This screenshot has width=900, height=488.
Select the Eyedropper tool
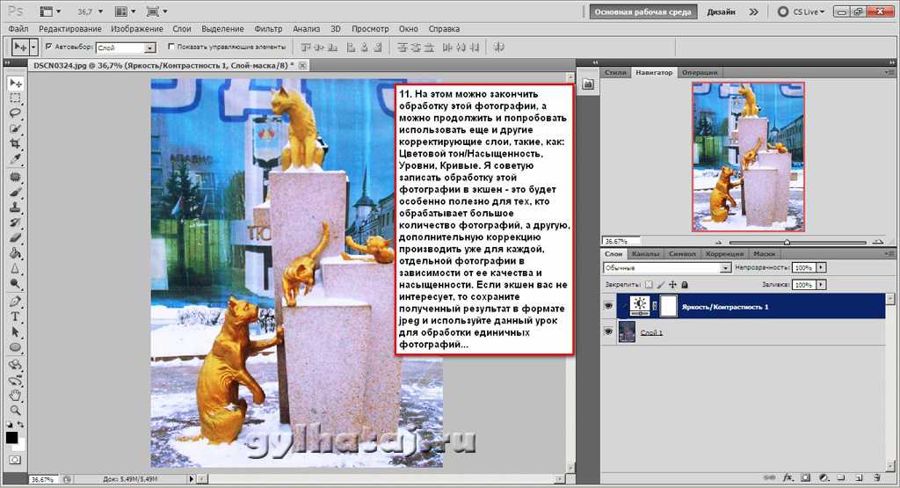[x=16, y=159]
